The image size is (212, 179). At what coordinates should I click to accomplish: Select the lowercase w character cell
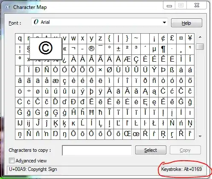73,38
